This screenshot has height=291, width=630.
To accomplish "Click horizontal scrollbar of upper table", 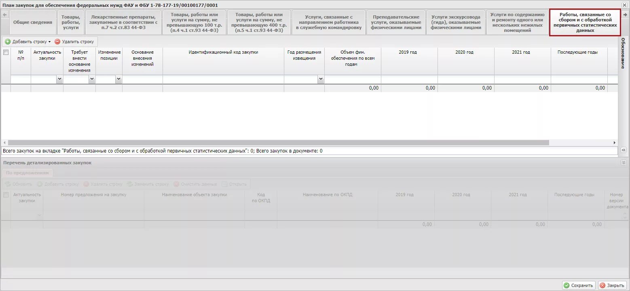I will pyautogui.click(x=278, y=142).
